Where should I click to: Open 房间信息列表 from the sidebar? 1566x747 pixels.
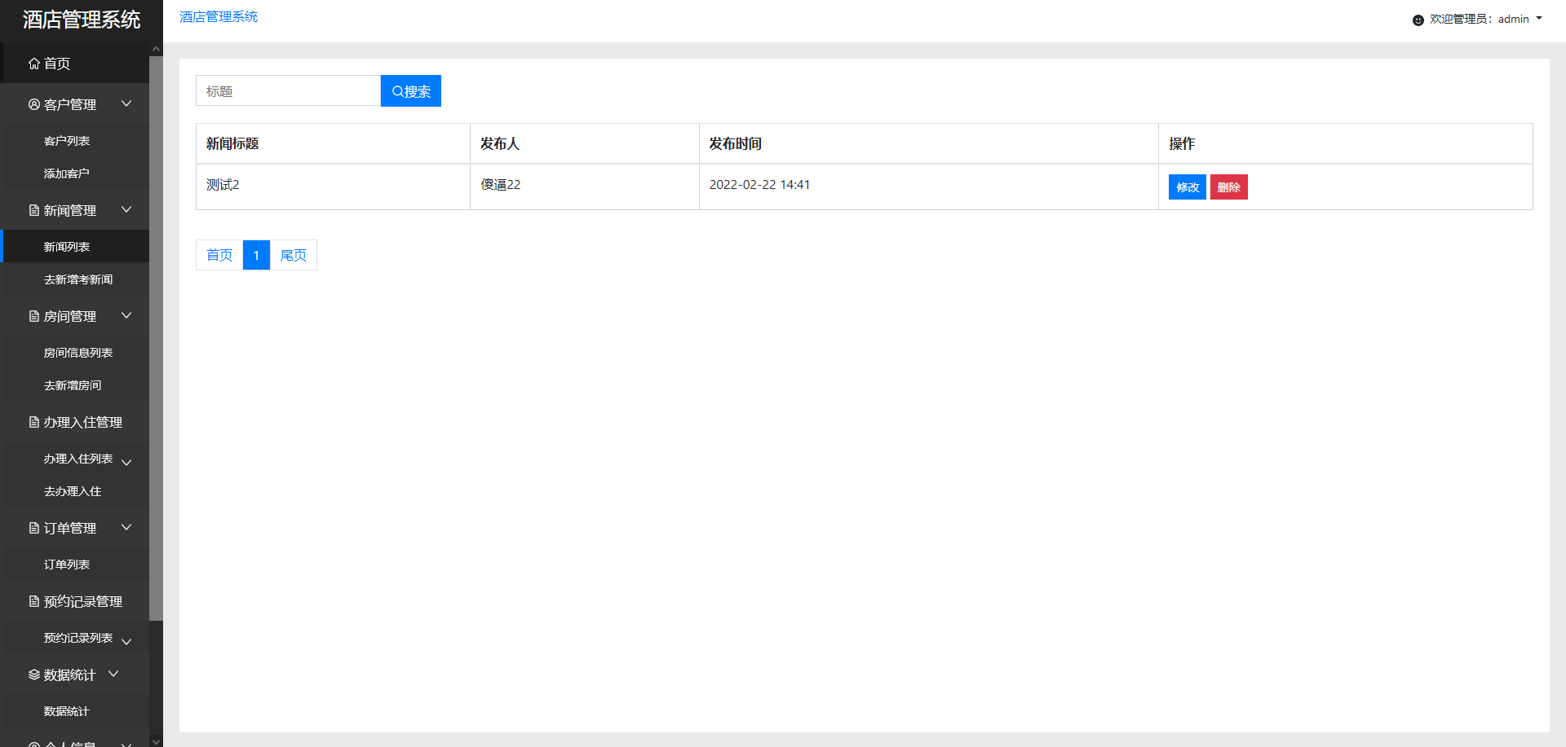pos(78,353)
